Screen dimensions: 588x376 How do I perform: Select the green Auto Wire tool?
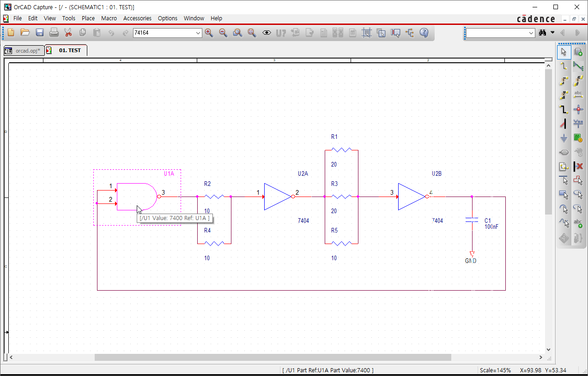pos(578,66)
